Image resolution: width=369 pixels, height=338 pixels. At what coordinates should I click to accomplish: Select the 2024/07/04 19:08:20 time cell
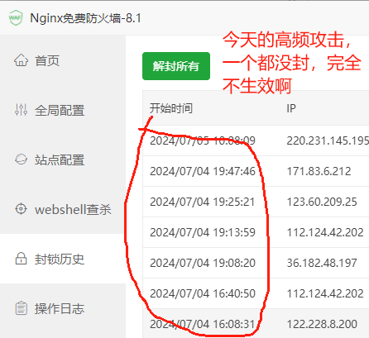point(203,263)
